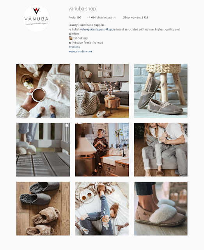Open the couple hugging with mug post
Viewport: 204px width, 250px height.
click(x=161, y=150)
